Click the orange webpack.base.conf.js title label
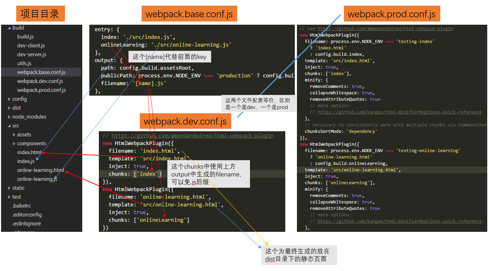 (x=189, y=14)
